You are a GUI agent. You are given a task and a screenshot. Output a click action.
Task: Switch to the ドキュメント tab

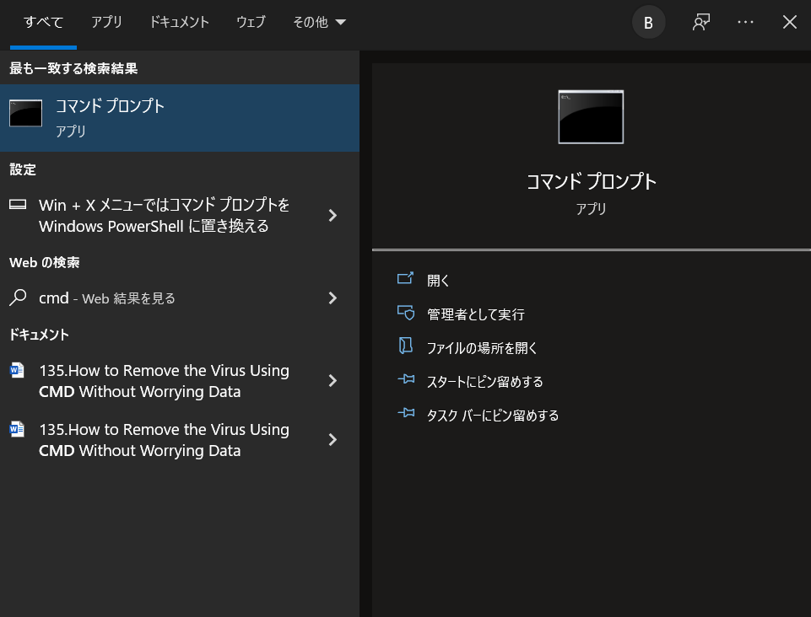coord(179,22)
